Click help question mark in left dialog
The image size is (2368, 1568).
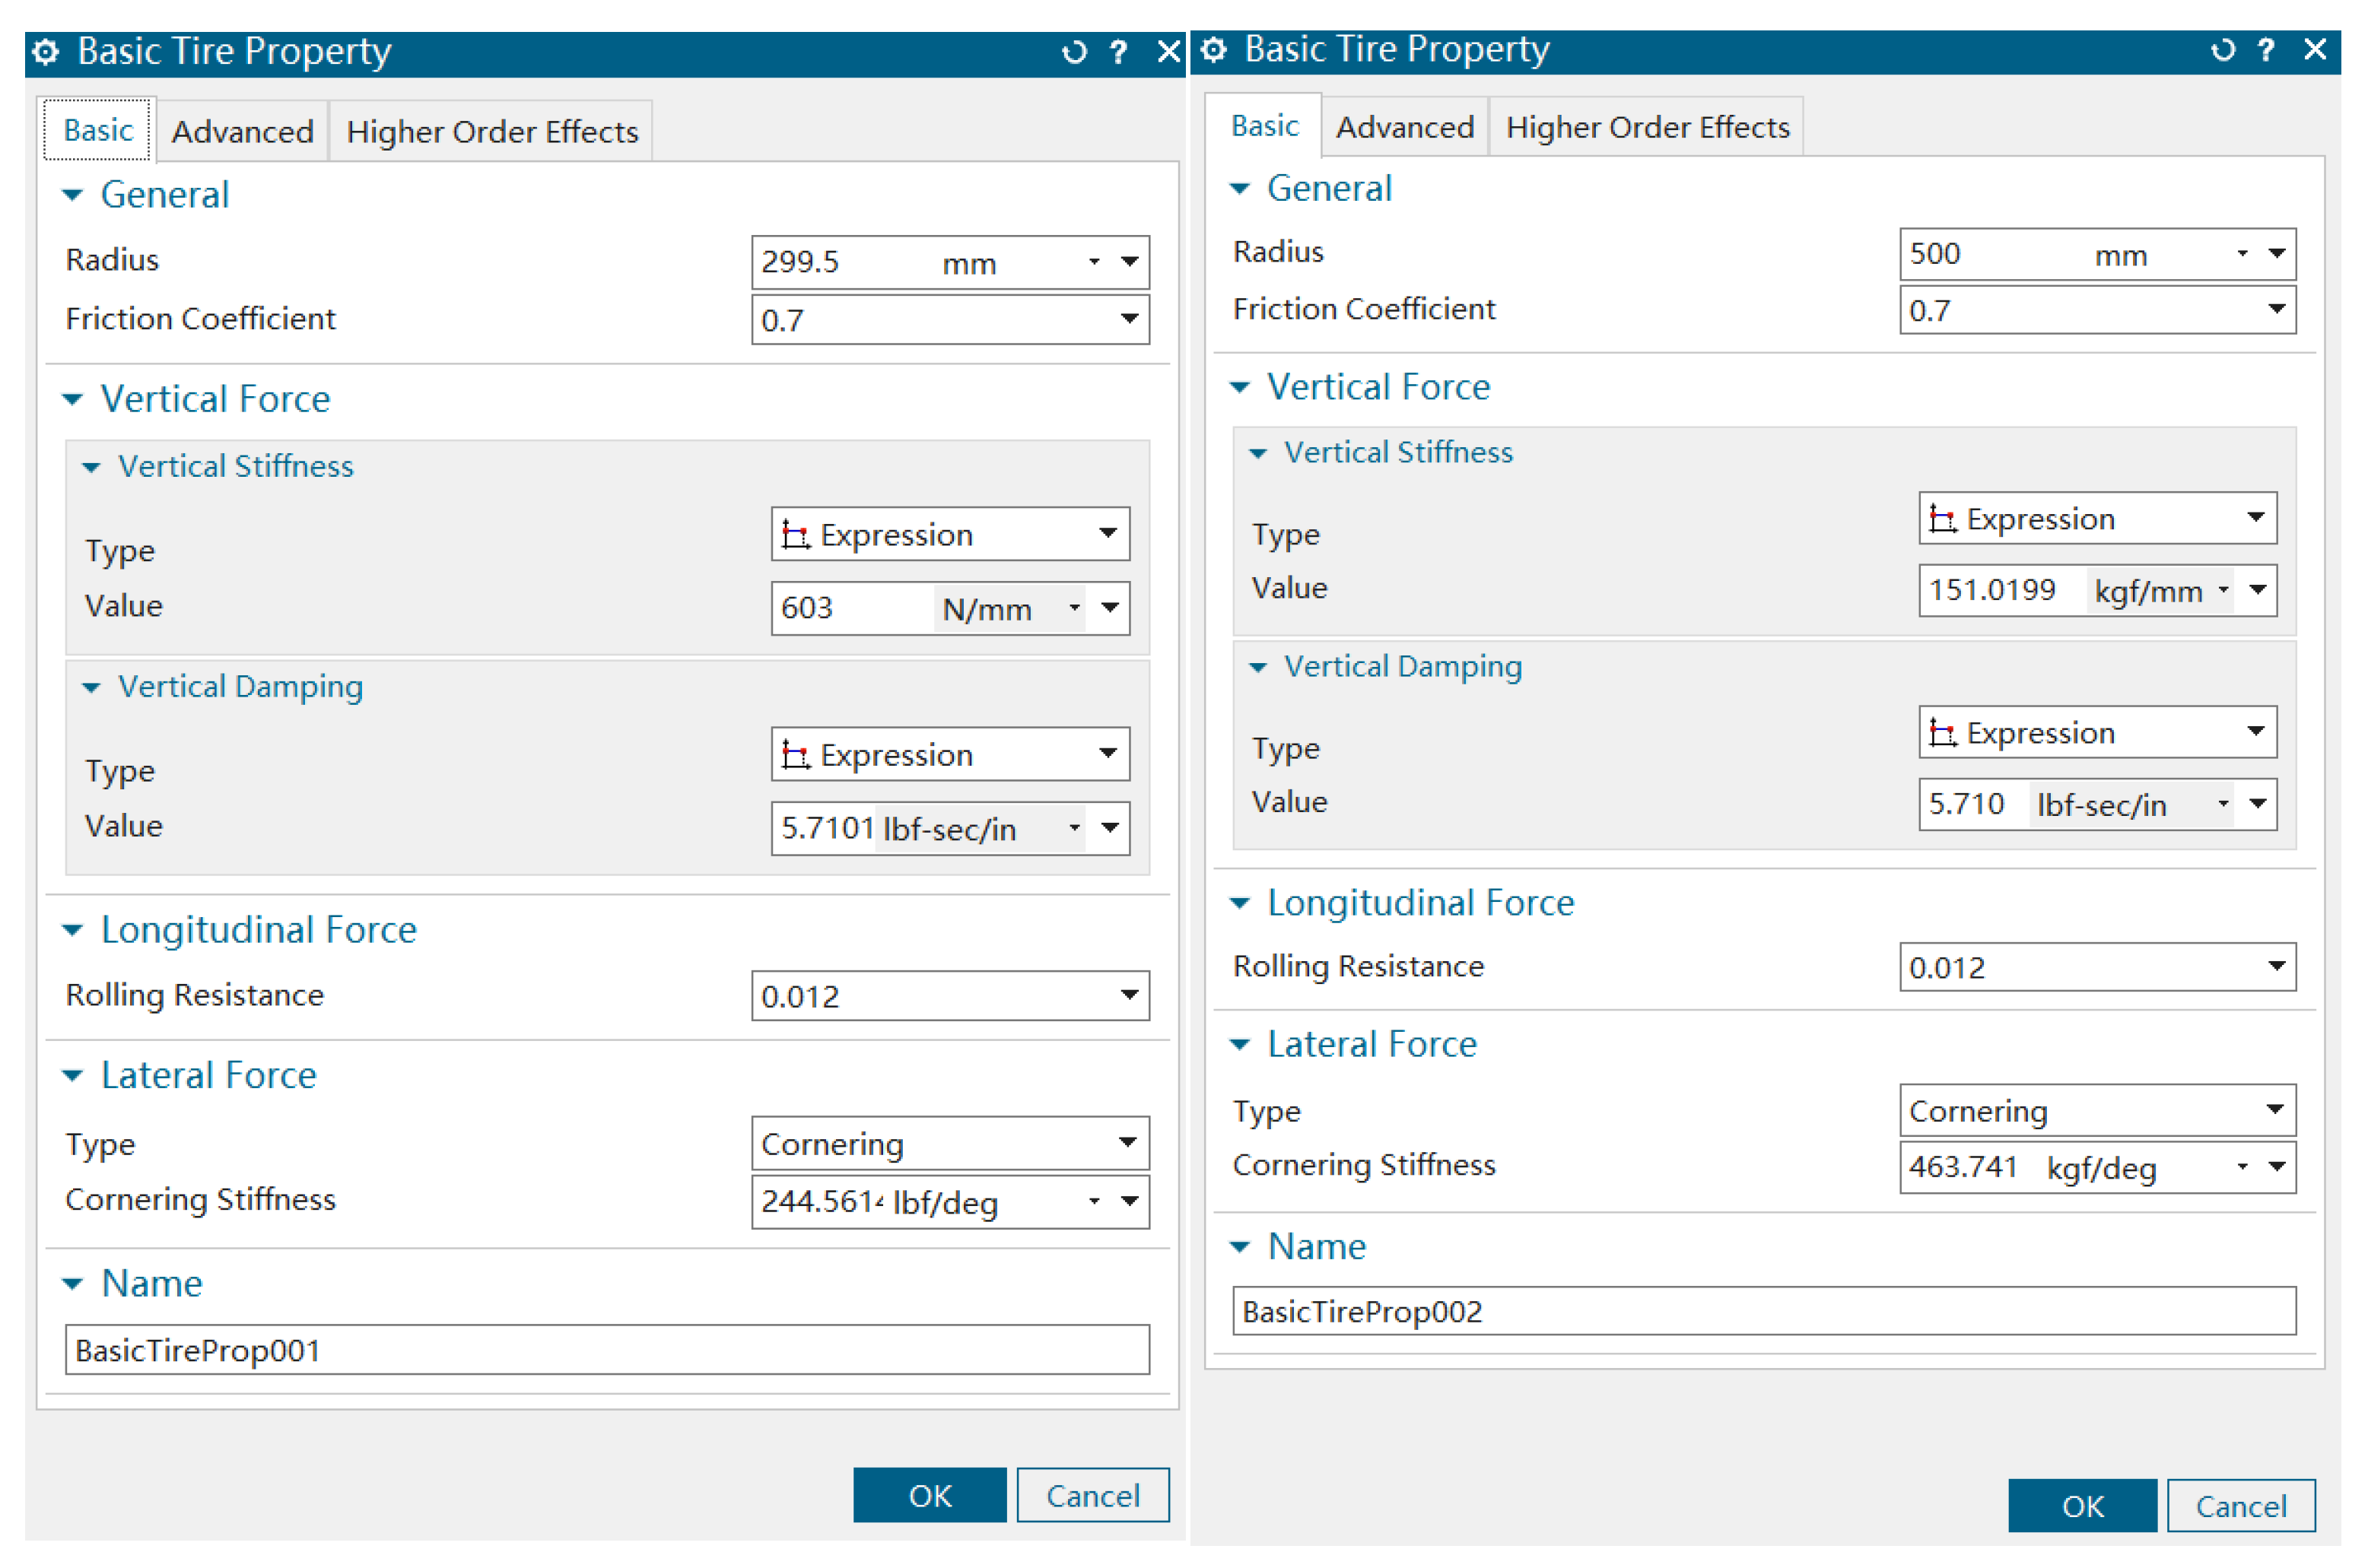1118,52
